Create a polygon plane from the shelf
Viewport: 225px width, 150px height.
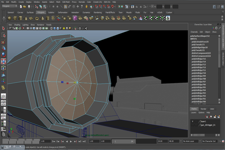(31, 18)
